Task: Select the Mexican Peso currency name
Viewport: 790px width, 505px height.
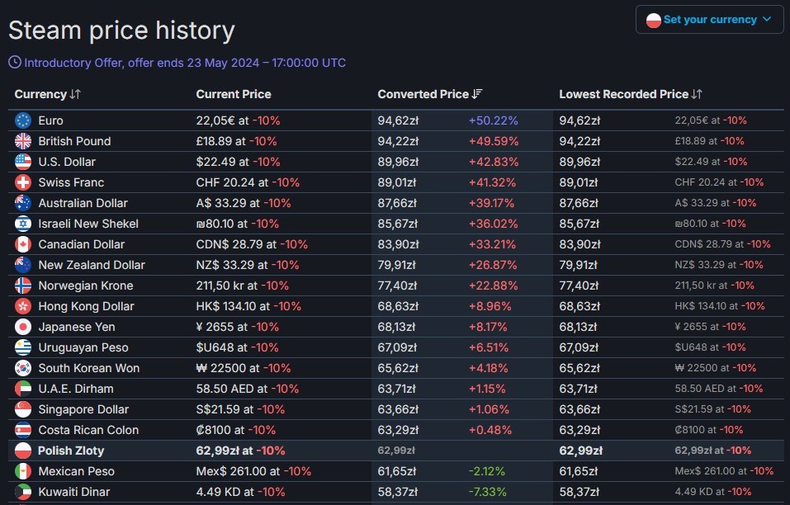Action: [x=76, y=472]
